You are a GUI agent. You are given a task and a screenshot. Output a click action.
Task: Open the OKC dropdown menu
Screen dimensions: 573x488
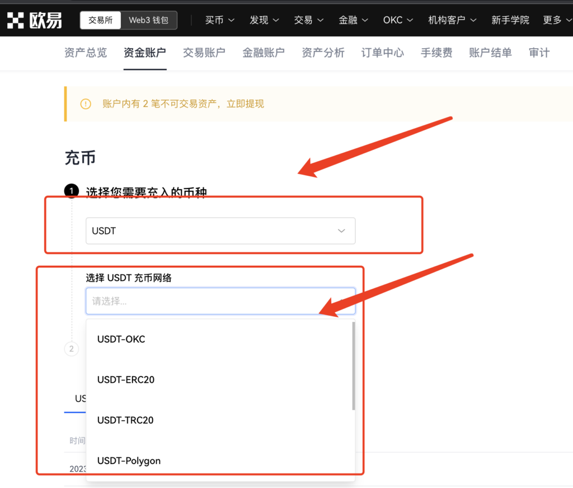(x=398, y=20)
